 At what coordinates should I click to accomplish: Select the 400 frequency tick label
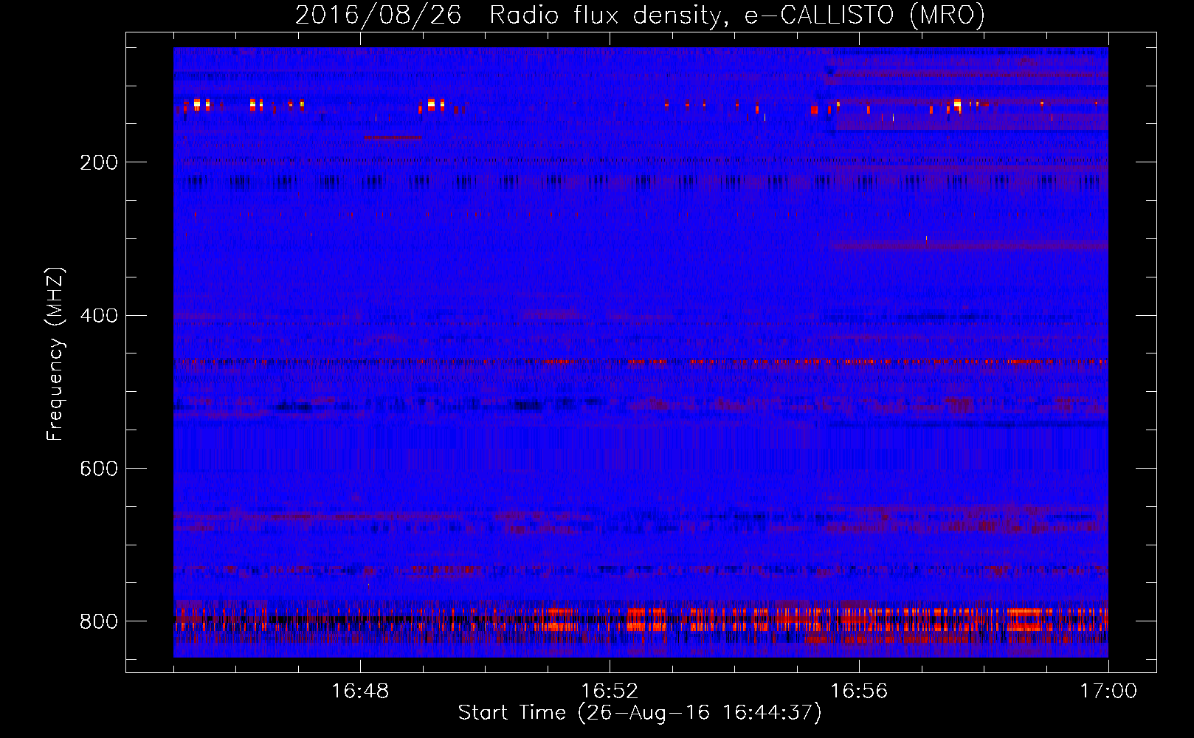(98, 316)
